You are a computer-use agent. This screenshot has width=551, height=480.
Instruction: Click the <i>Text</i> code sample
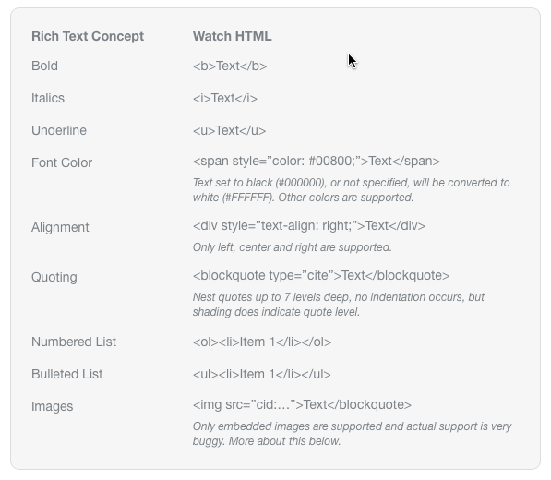point(225,98)
